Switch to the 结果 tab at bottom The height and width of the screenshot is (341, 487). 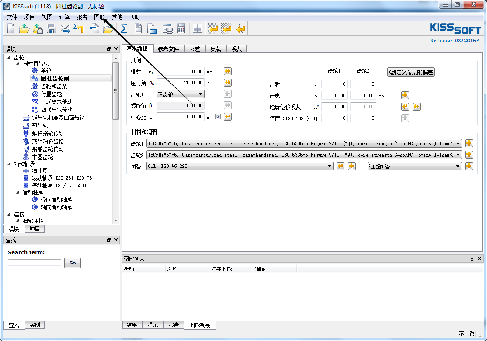click(132, 325)
